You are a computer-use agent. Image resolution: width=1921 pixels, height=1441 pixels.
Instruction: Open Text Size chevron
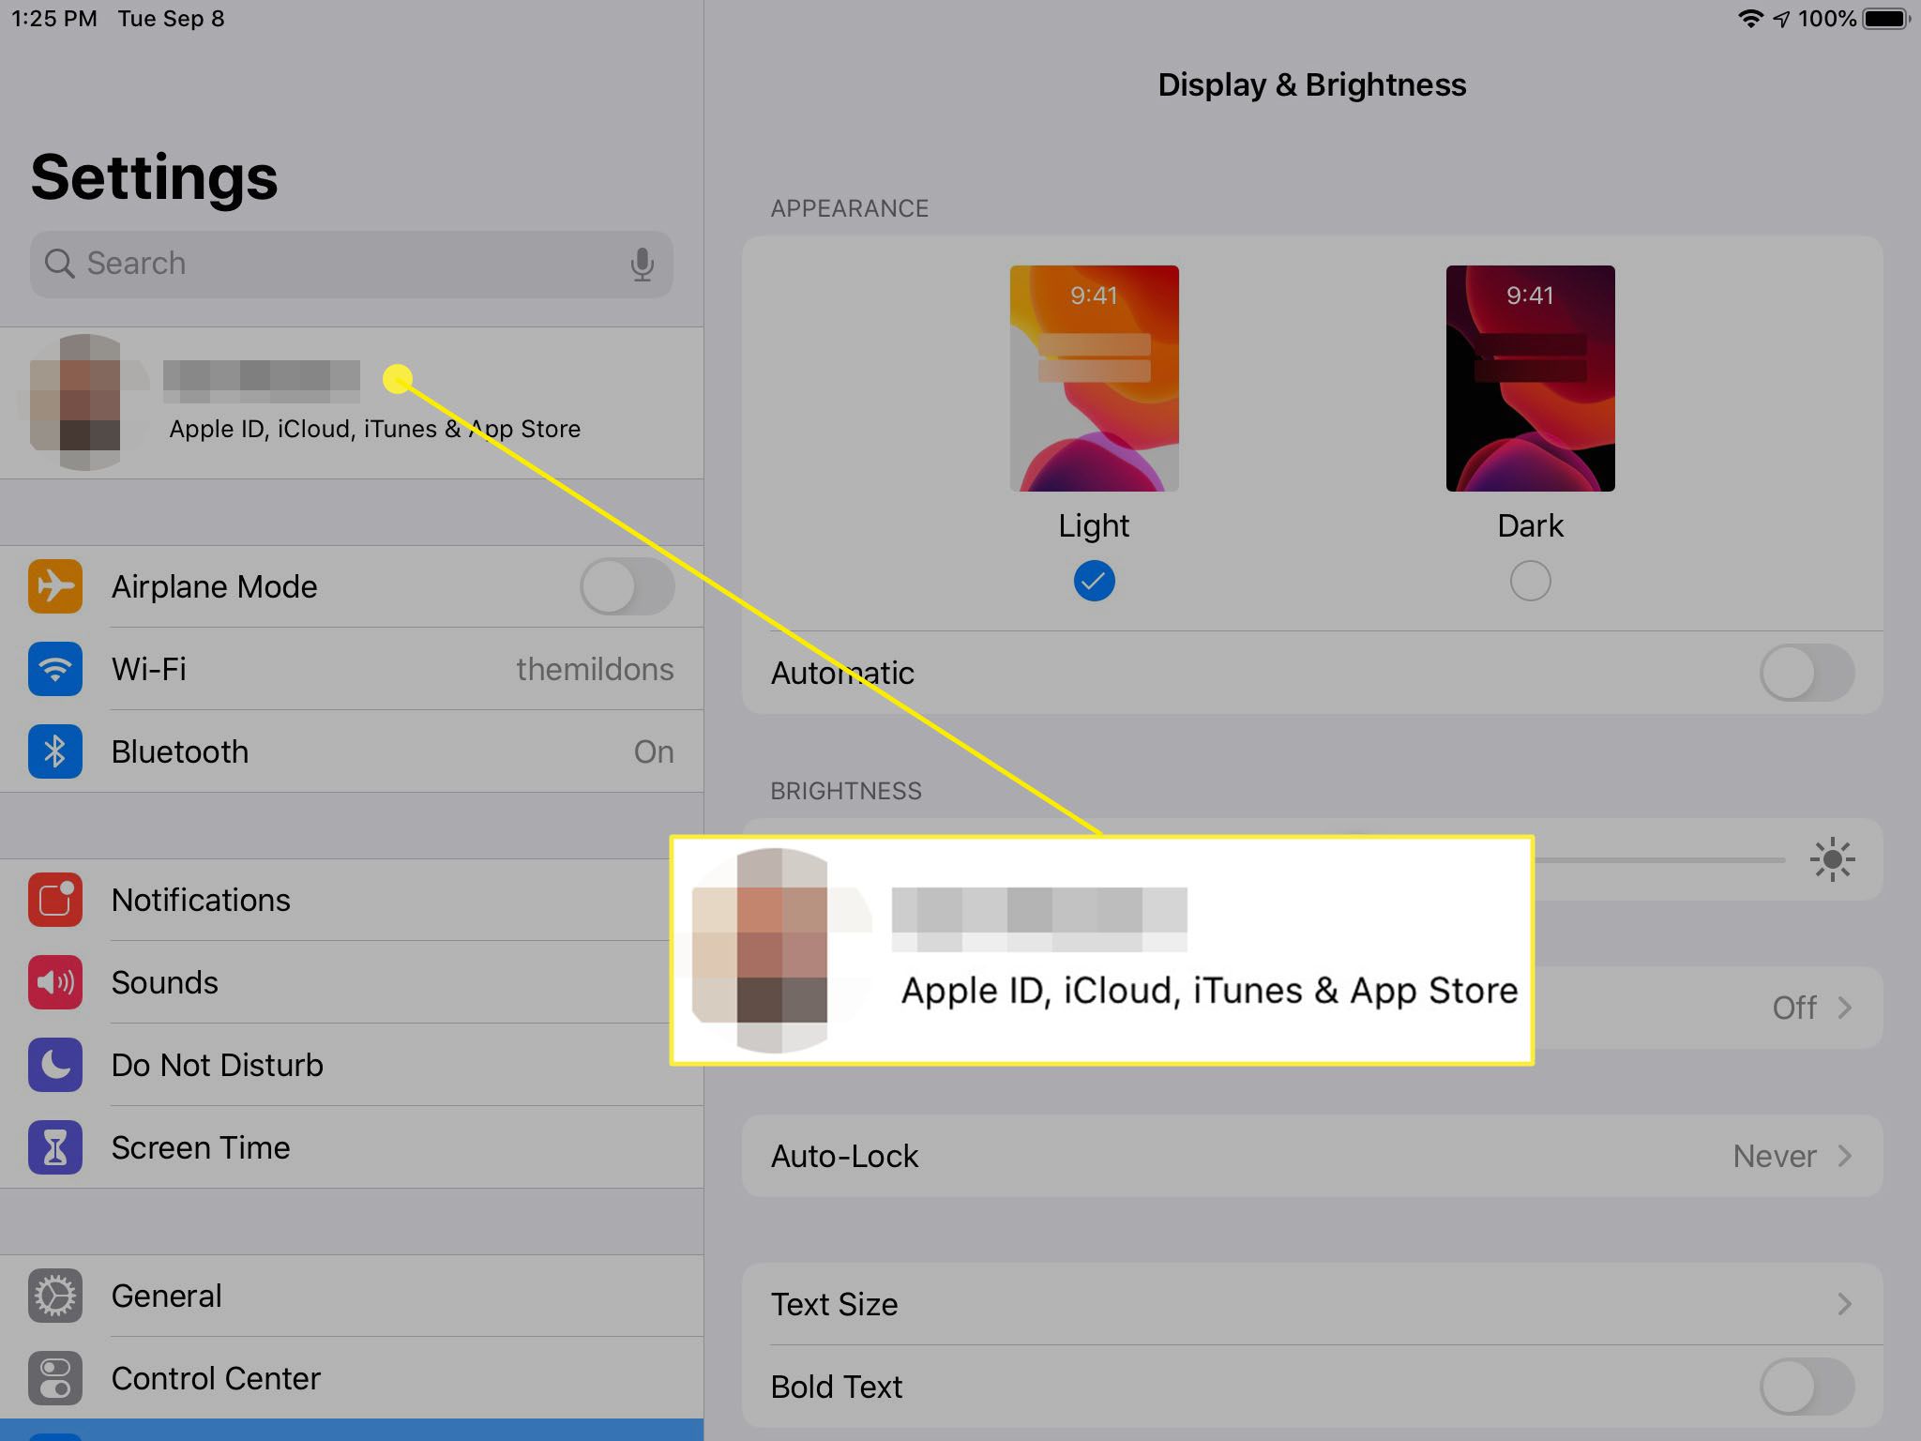[x=1845, y=1304]
